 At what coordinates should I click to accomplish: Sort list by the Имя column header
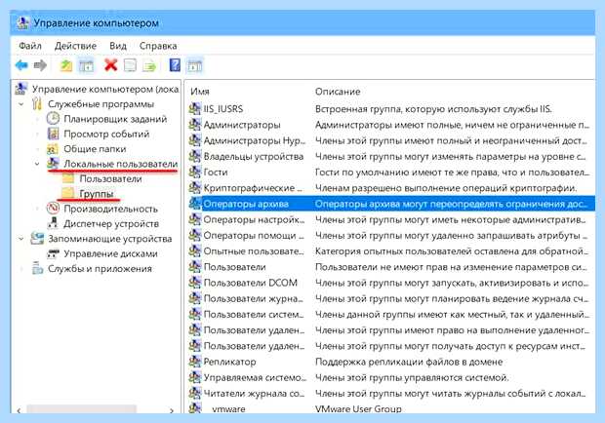pos(200,92)
